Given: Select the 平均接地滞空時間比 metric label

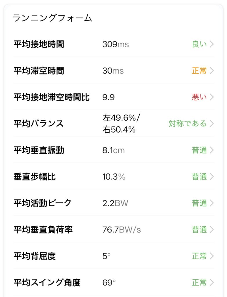Looking at the screenshot, I should pyautogui.click(x=51, y=97).
